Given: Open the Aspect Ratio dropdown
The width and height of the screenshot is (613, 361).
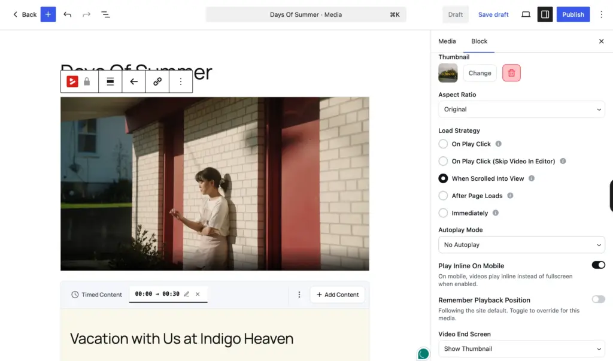Looking at the screenshot, I should [521, 109].
